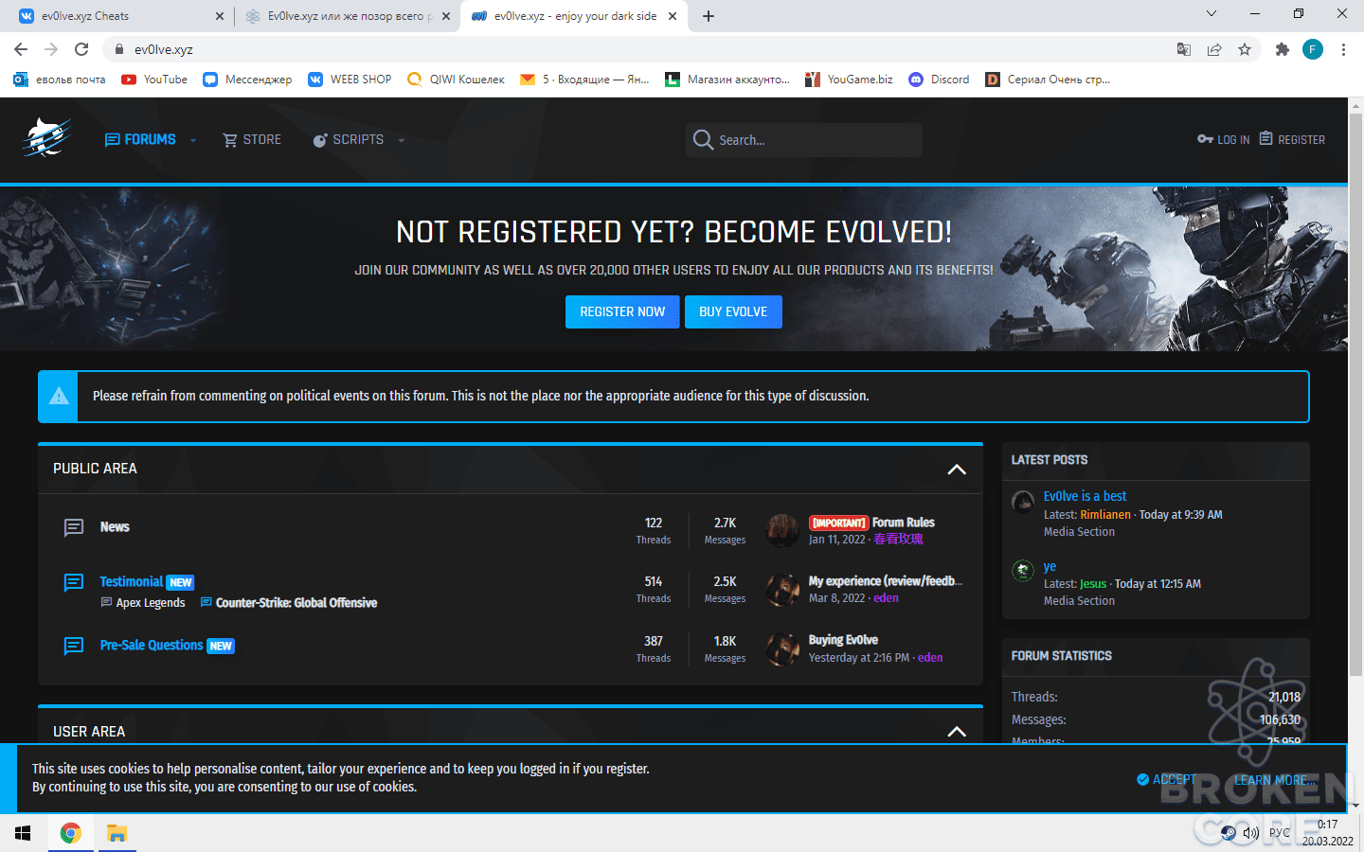
Task: Click the search magnifier icon
Action: (x=703, y=140)
